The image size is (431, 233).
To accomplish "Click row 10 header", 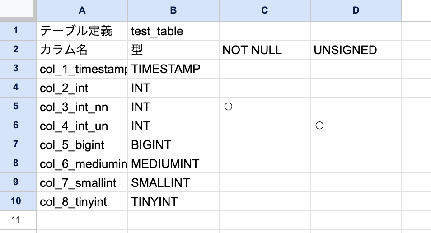I will coord(16,201).
